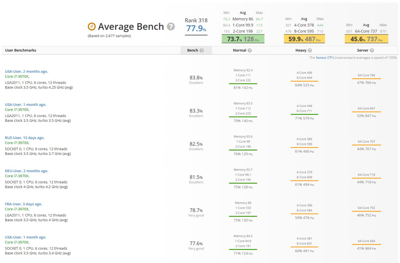Screen dimensions: 400x263
Task: Click the yellow 59.9% Heavy score box
Action: 304,39
